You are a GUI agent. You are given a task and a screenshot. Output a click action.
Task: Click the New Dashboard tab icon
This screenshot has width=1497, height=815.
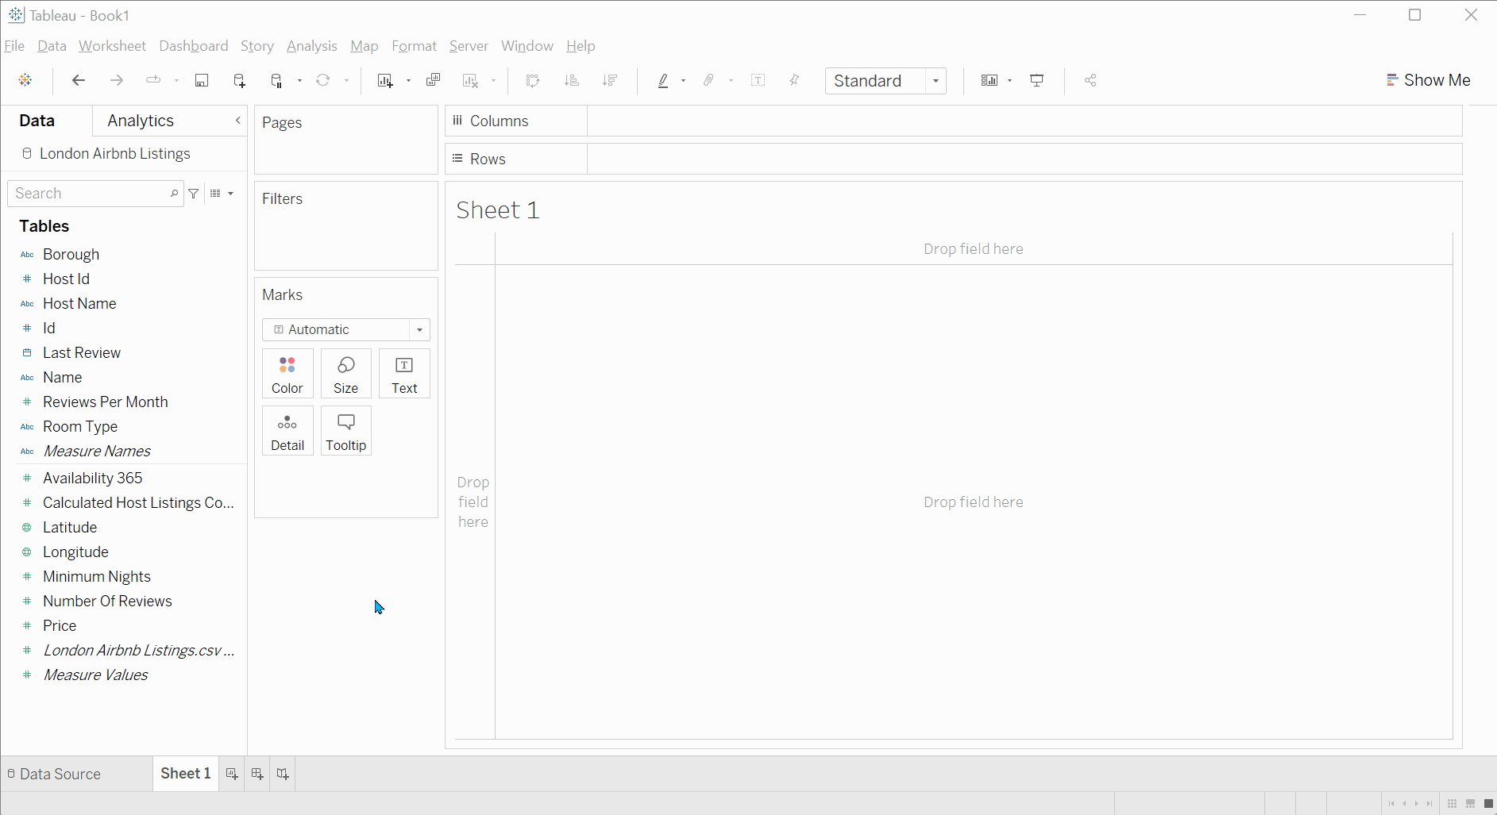[257, 774]
